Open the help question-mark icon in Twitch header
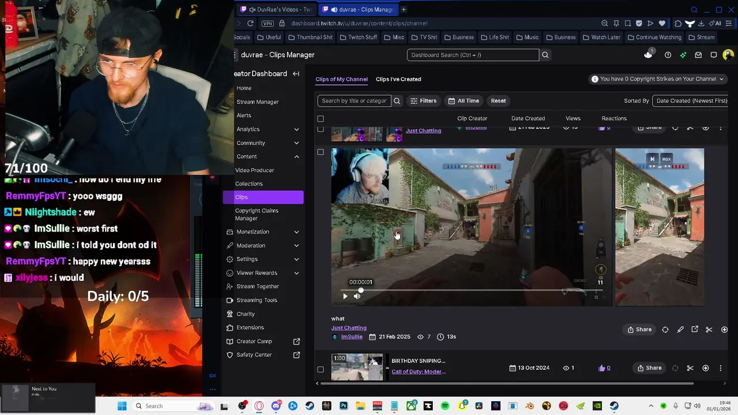Image resolution: width=738 pixels, height=415 pixels. 668,55
